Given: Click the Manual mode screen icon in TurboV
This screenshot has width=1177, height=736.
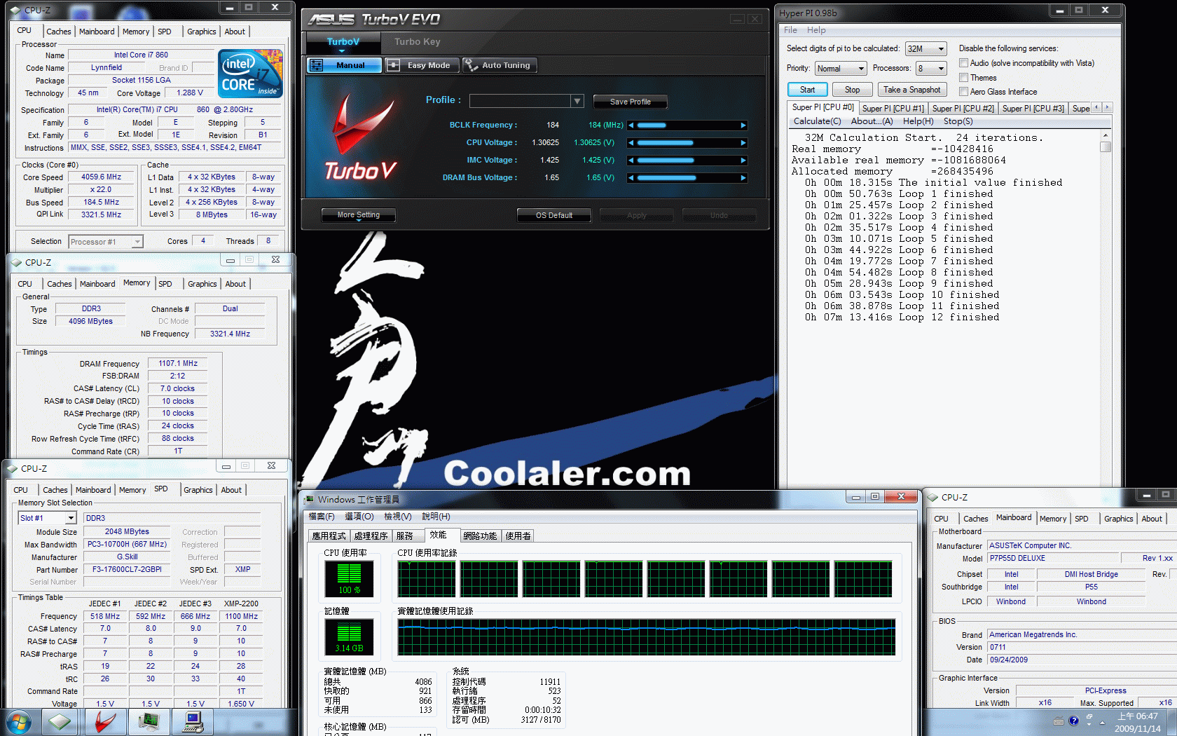Looking at the screenshot, I should [x=317, y=65].
